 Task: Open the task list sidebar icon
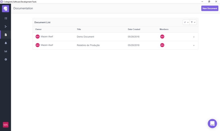(6, 18)
